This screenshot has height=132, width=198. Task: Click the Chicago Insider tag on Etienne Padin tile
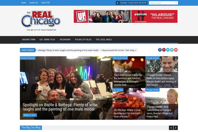tap(152, 58)
